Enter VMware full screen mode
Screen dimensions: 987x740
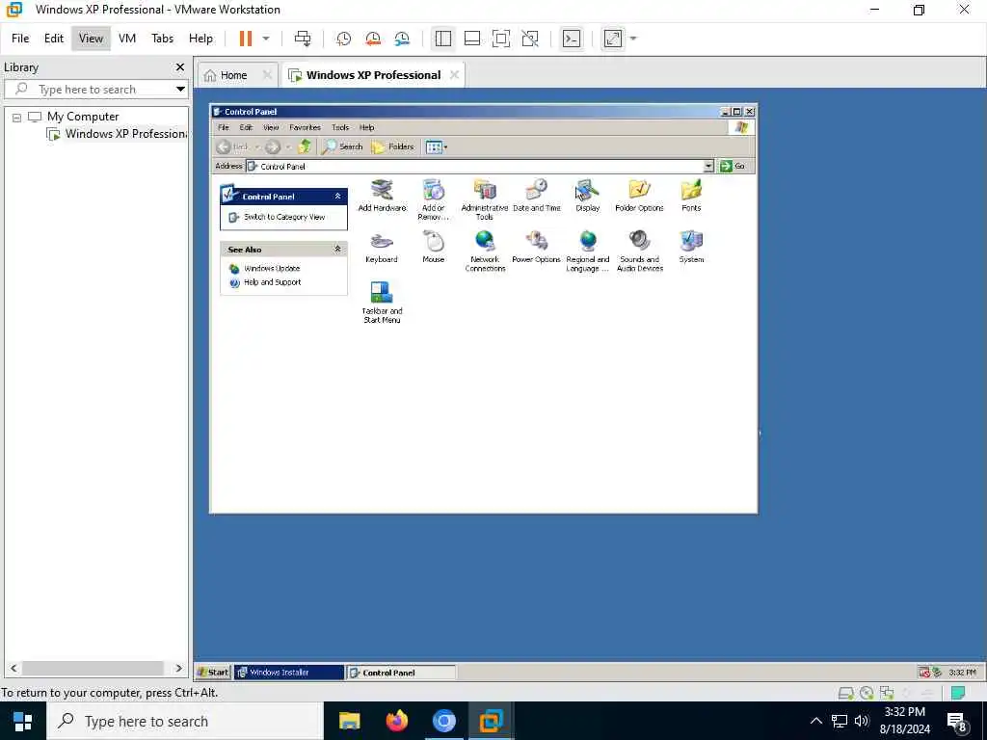pyautogui.click(x=501, y=39)
